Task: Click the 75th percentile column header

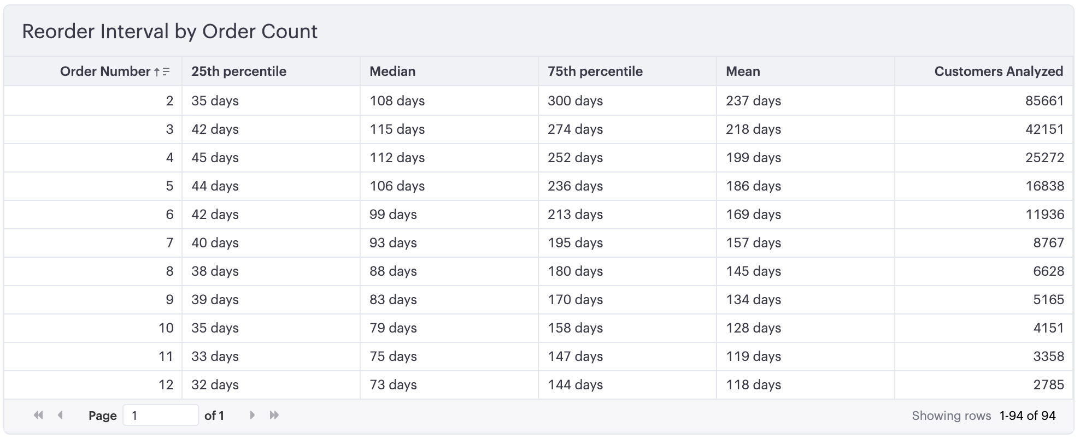Action: coord(595,71)
